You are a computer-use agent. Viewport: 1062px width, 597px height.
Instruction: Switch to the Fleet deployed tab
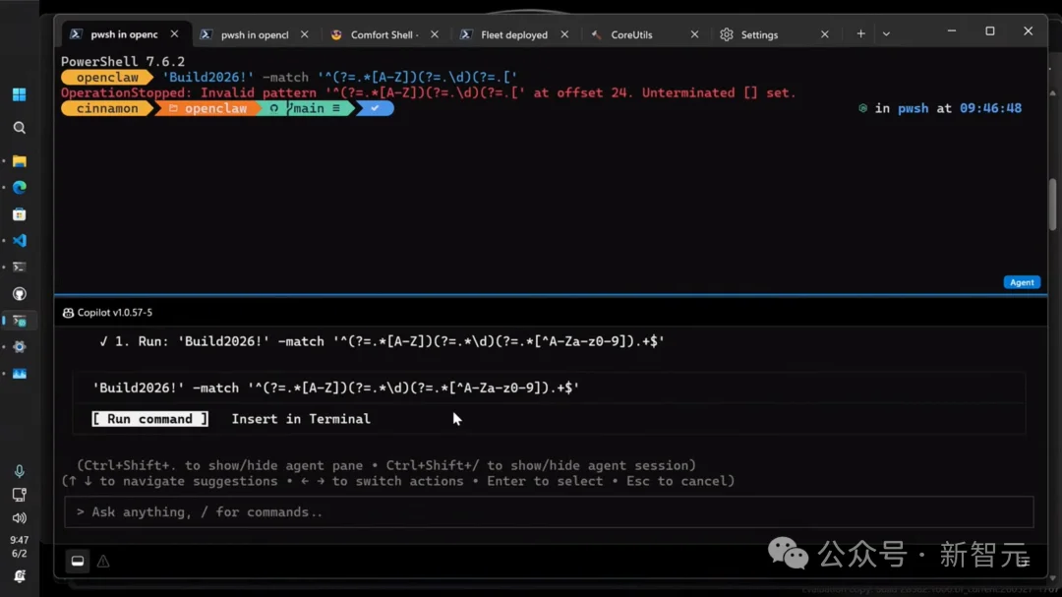pos(514,34)
